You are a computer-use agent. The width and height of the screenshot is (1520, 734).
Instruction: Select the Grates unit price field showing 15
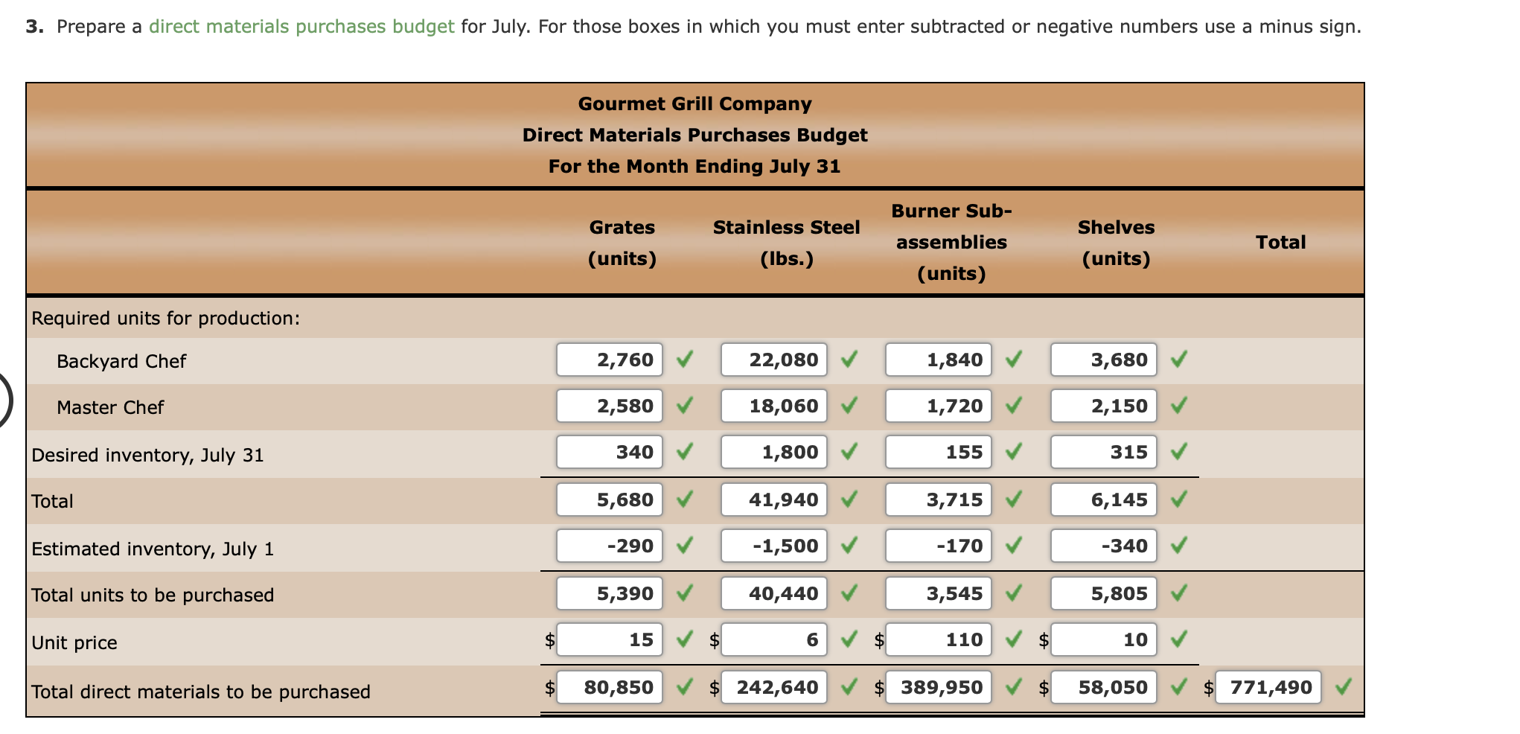(x=609, y=639)
